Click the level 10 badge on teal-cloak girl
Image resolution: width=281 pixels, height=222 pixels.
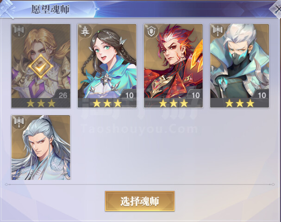tap(129, 95)
